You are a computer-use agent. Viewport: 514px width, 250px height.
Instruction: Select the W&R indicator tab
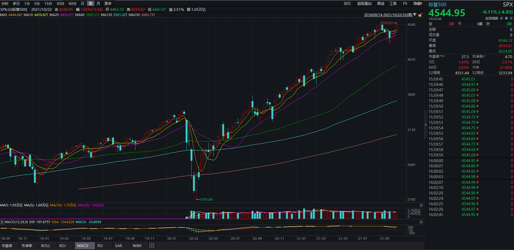coord(137,246)
